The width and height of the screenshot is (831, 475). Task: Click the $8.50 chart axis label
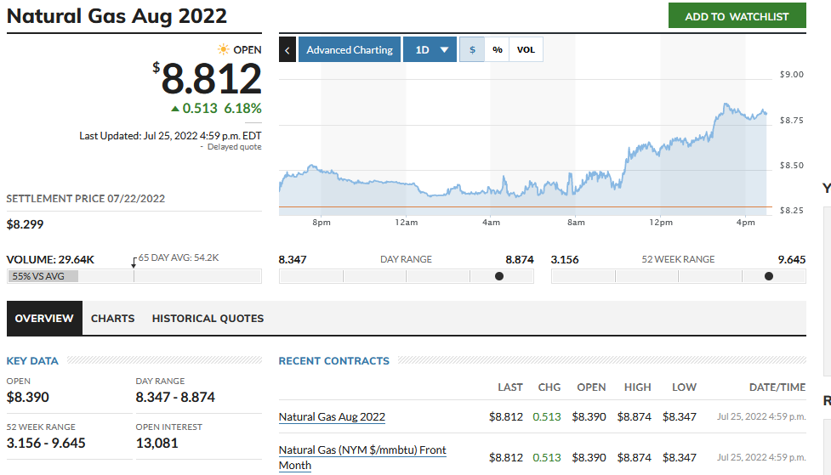[x=791, y=165]
